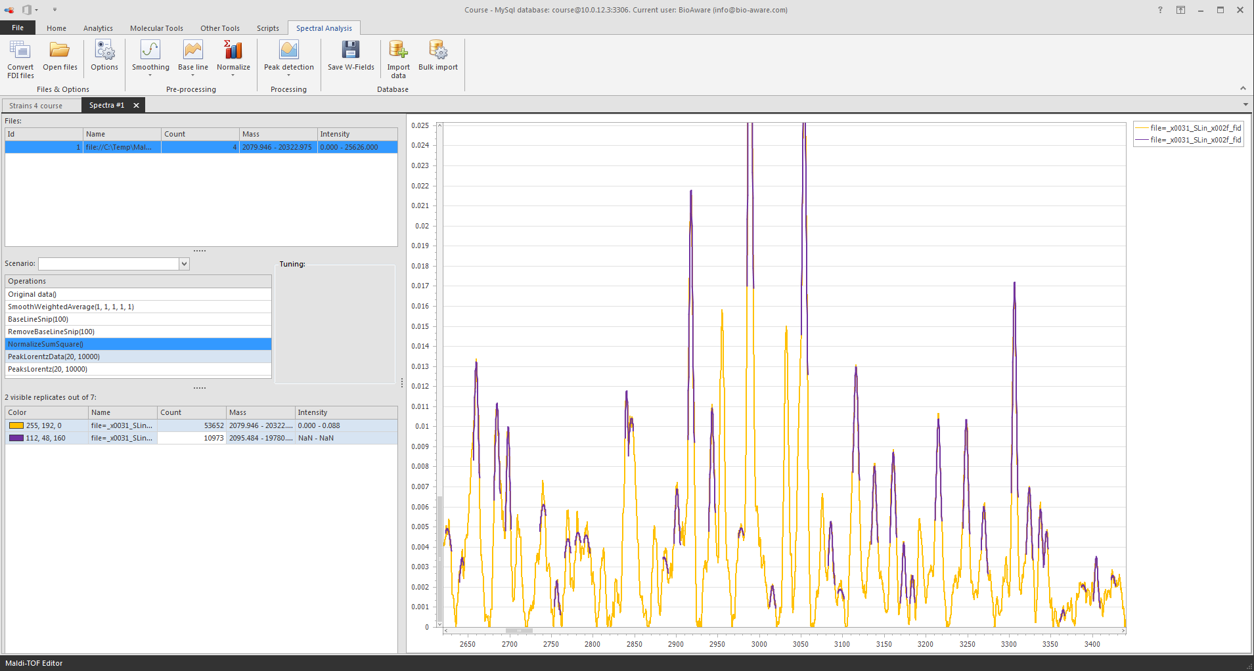
Task: Select the Smoothing pre-processing tool
Action: (x=150, y=58)
